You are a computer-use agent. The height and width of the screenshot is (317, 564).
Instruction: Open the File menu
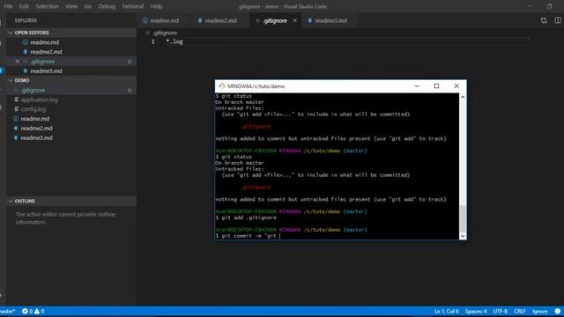[8, 6]
